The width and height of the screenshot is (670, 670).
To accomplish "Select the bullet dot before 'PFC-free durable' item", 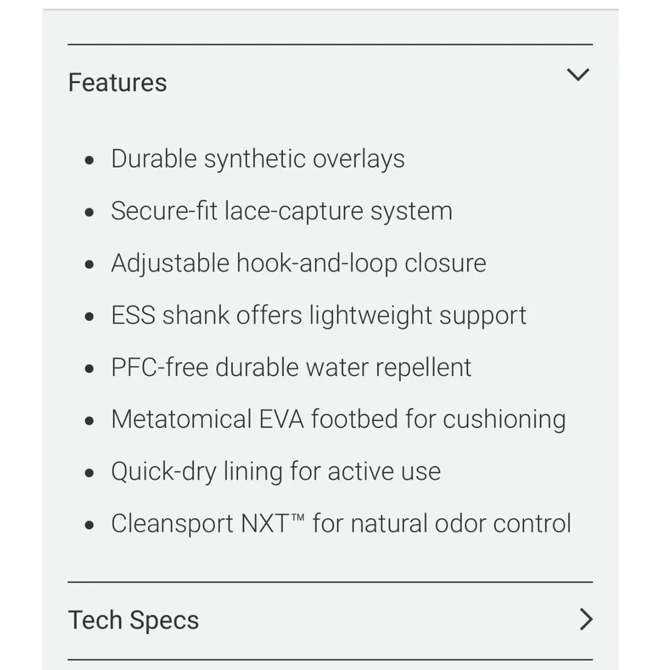I will click(x=89, y=368).
